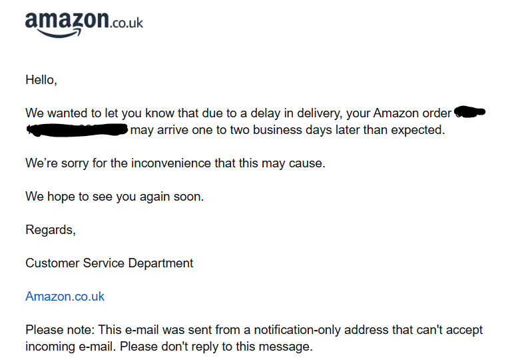Click the long redacted scribble before "may arrive"

click(x=77, y=130)
